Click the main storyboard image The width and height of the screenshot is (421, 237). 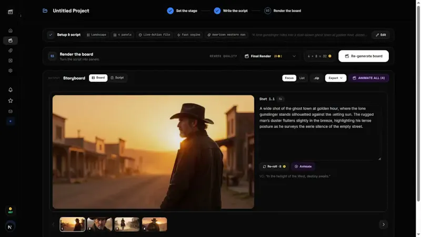tap(153, 152)
